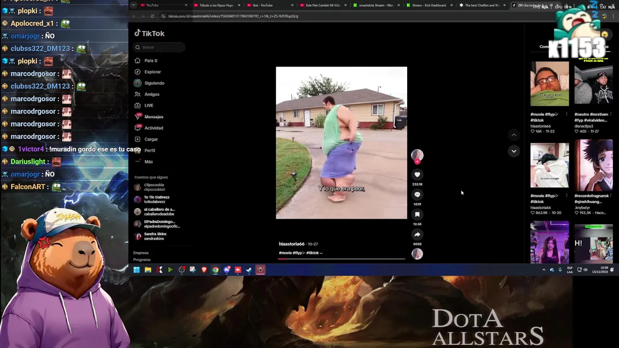619x348 pixels.
Task: Switch to The best ChatBot tab
Action: pyautogui.click(x=482, y=5)
